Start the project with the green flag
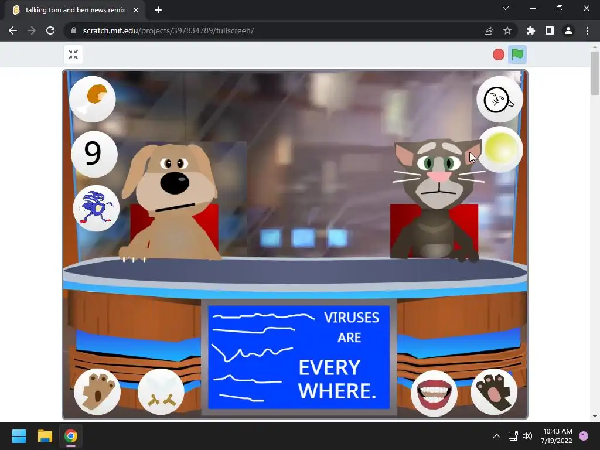The image size is (600, 450). [x=517, y=54]
